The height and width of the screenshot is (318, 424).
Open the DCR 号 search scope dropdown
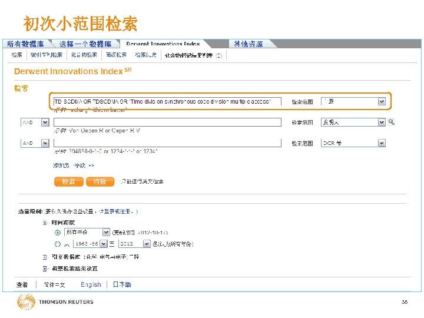coord(353,143)
